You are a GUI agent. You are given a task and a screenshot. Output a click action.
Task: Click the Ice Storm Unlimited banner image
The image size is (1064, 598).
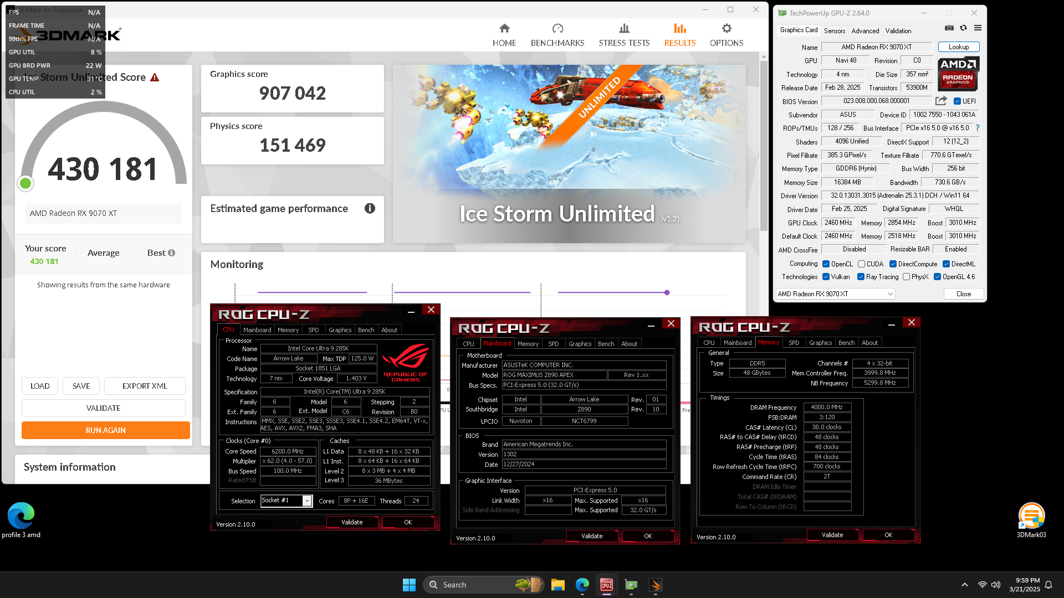pos(569,154)
